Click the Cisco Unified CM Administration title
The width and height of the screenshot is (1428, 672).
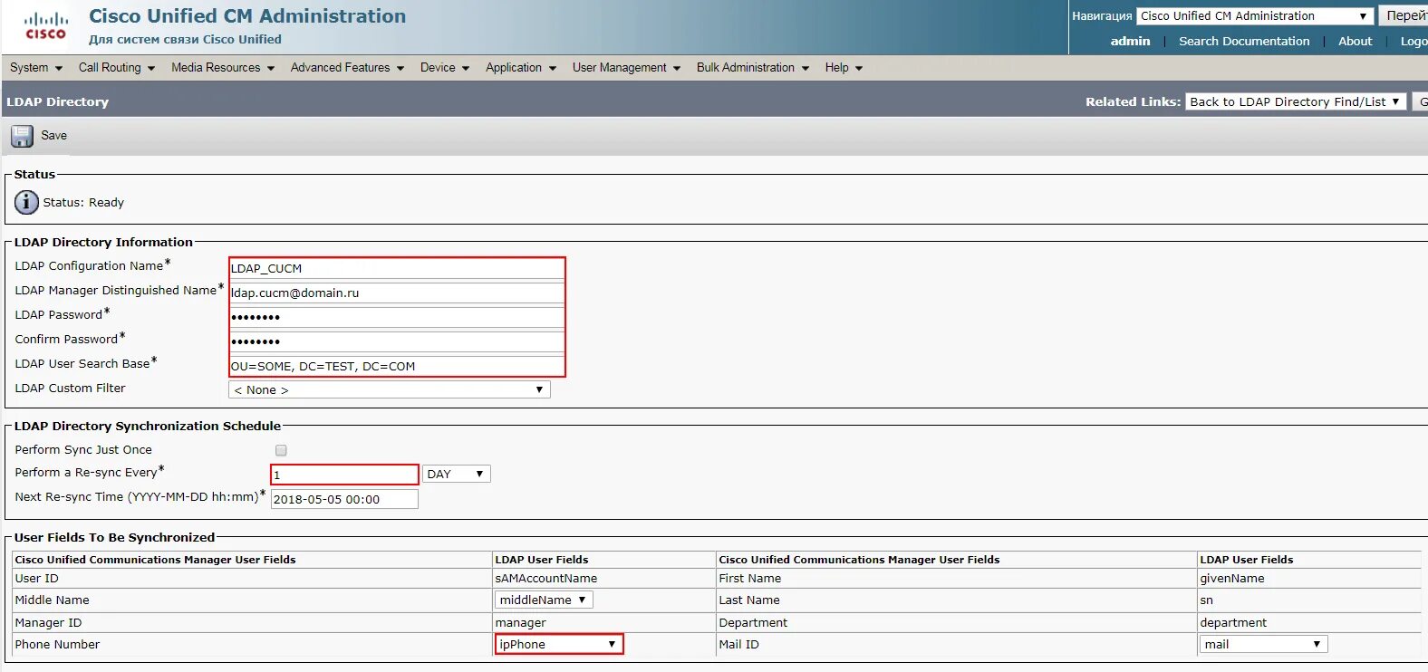(x=247, y=16)
